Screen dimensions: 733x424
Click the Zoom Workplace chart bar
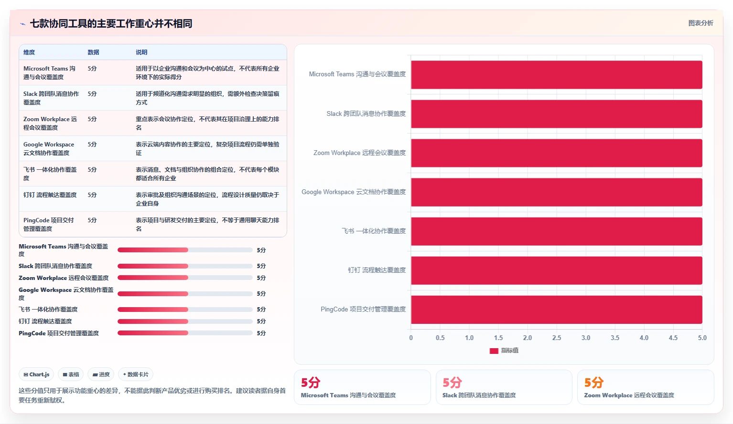coord(557,153)
